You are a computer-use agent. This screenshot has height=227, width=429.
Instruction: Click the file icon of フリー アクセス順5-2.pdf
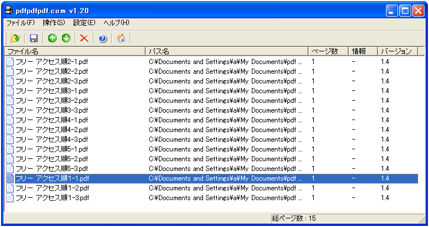[x=10, y=159]
